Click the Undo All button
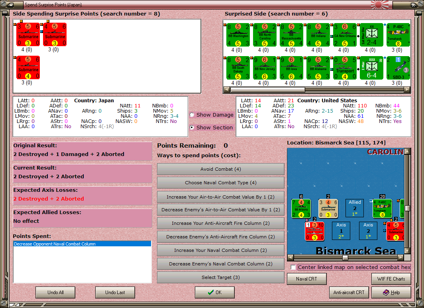 point(55,292)
